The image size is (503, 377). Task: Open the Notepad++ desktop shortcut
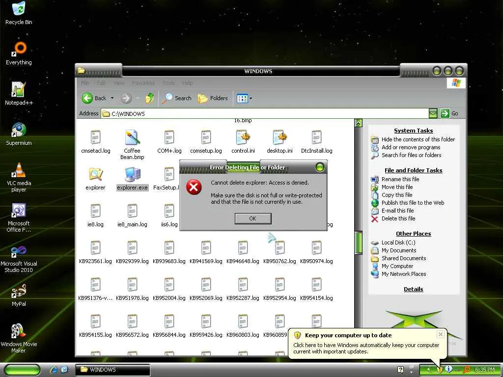point(19,94)
